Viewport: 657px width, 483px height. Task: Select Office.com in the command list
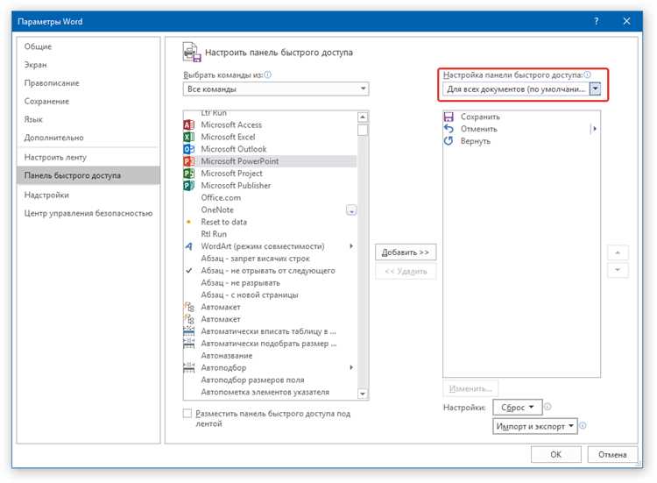pyautogui.click(x=271, y=197)
